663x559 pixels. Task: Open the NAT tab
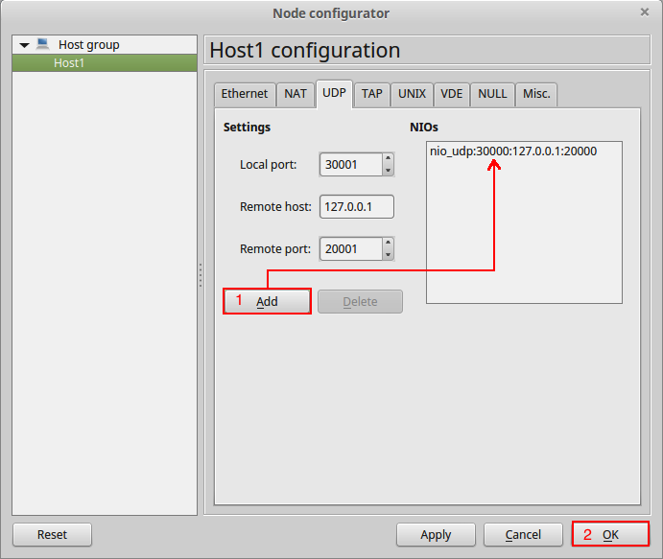296,94
